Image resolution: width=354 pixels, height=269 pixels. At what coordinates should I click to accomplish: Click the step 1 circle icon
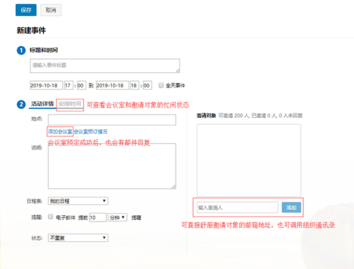pos(21,50)
